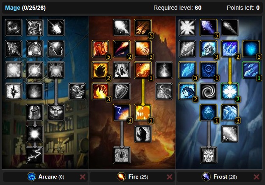The width and height of the screenshot is (265, 185).
Task: Choose the greyed Ice Barrier talent
Action: coord(209,155)
